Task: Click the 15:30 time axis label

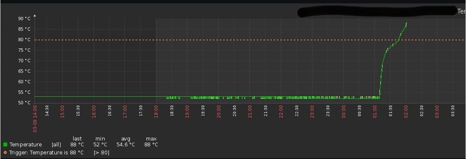Action: (x=78, y=111)
